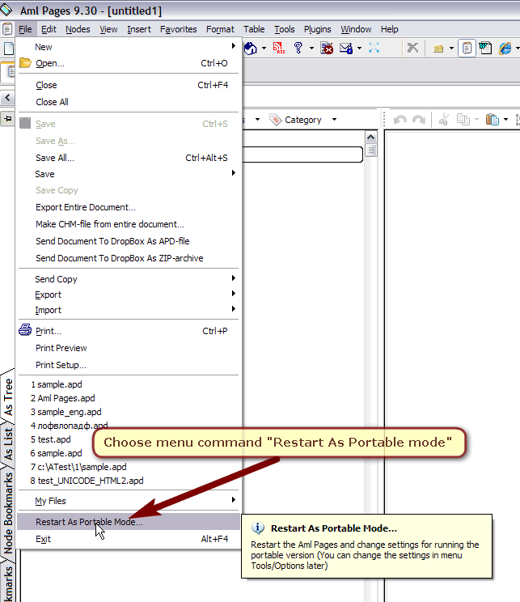This screenshot has width=520, height=602.
Task: Click Exit in File menu
Action: pyautogui.click(x=128, y=539)
